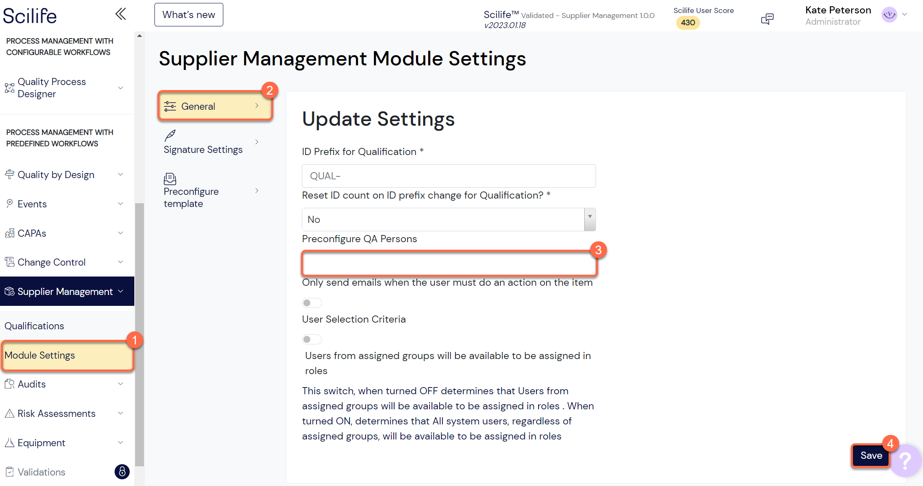Click the Signature Settings feather icon
923x486 pixels.
point(170,135)
